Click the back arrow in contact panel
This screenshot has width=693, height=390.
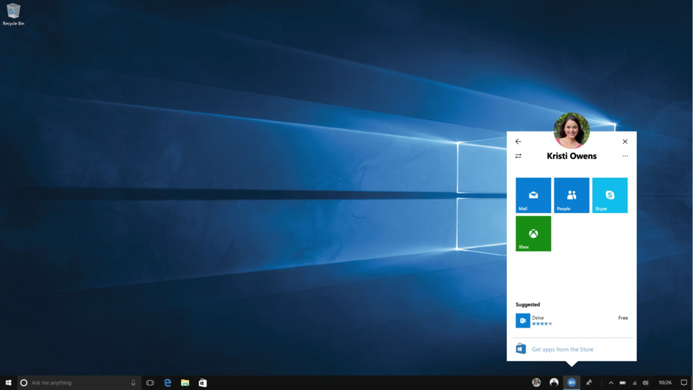pos(518,141)
